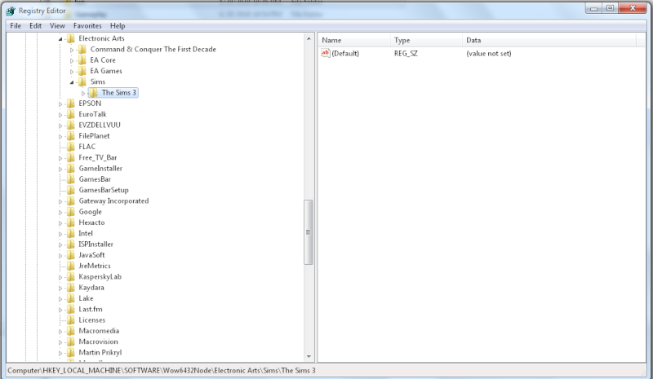The width and height of the screenshot is (653, 379).
Task: Expand the Google key
Action: point(60,212)
